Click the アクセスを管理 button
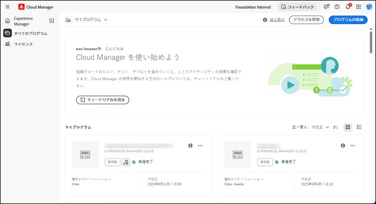The width and height of the screenshot is (376, 204). coord(306,20)
